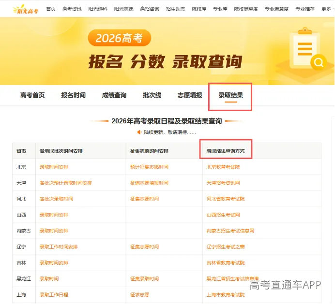Click the 专业推荐 navigation item

pos(305,9)
